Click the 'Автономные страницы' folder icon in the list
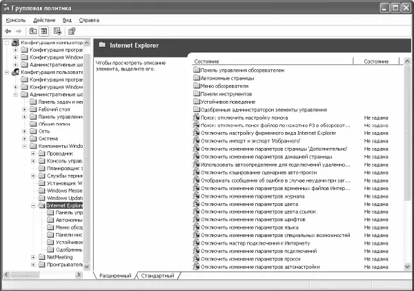The height and width of the screenshot is (291, 414). pos(197,77)
